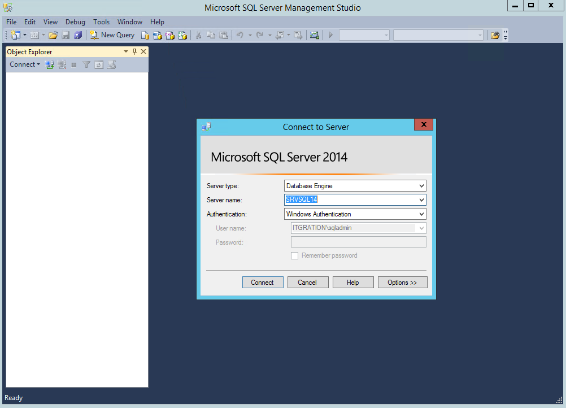Expand the Server type dropdown
Image resolution: width=566 pixels, height=408 pixels.
pyautogui.click(x=421, y=186)
